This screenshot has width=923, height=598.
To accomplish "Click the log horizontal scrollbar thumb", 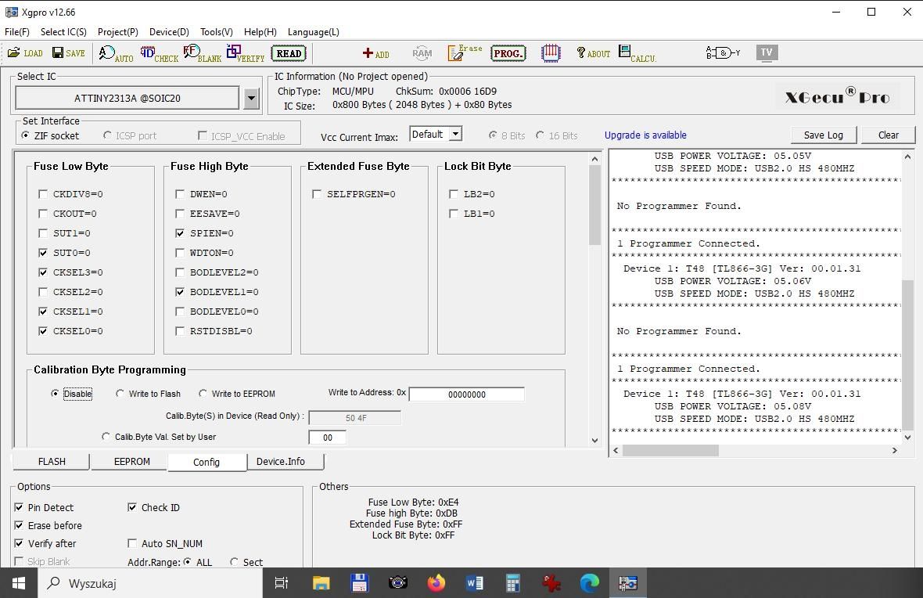I will [x=670, y=450].
